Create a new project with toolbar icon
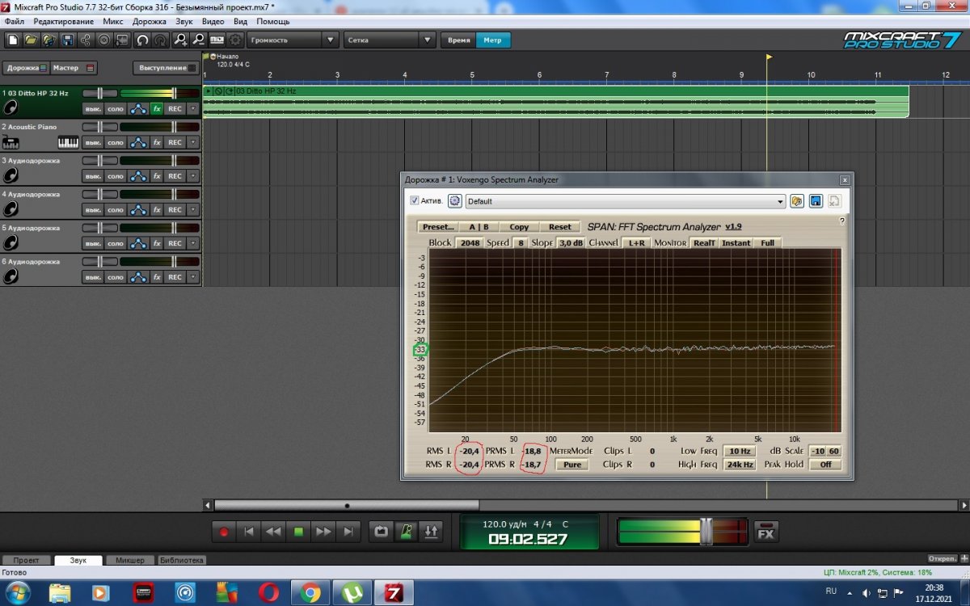 pos(13,40)
